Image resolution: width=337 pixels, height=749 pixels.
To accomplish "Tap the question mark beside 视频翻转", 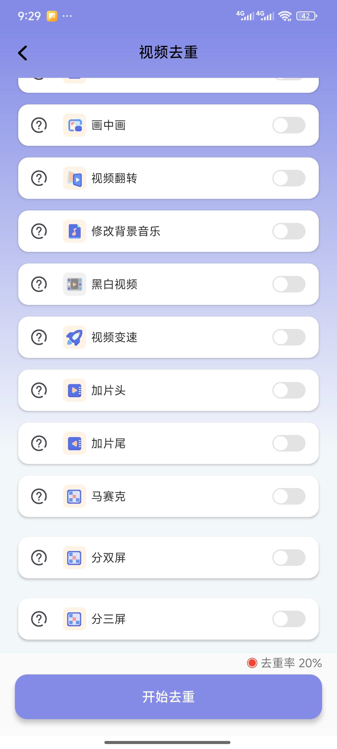I will point(39,178).
